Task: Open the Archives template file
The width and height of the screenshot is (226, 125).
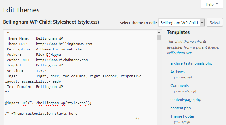Action: (178, 72)
